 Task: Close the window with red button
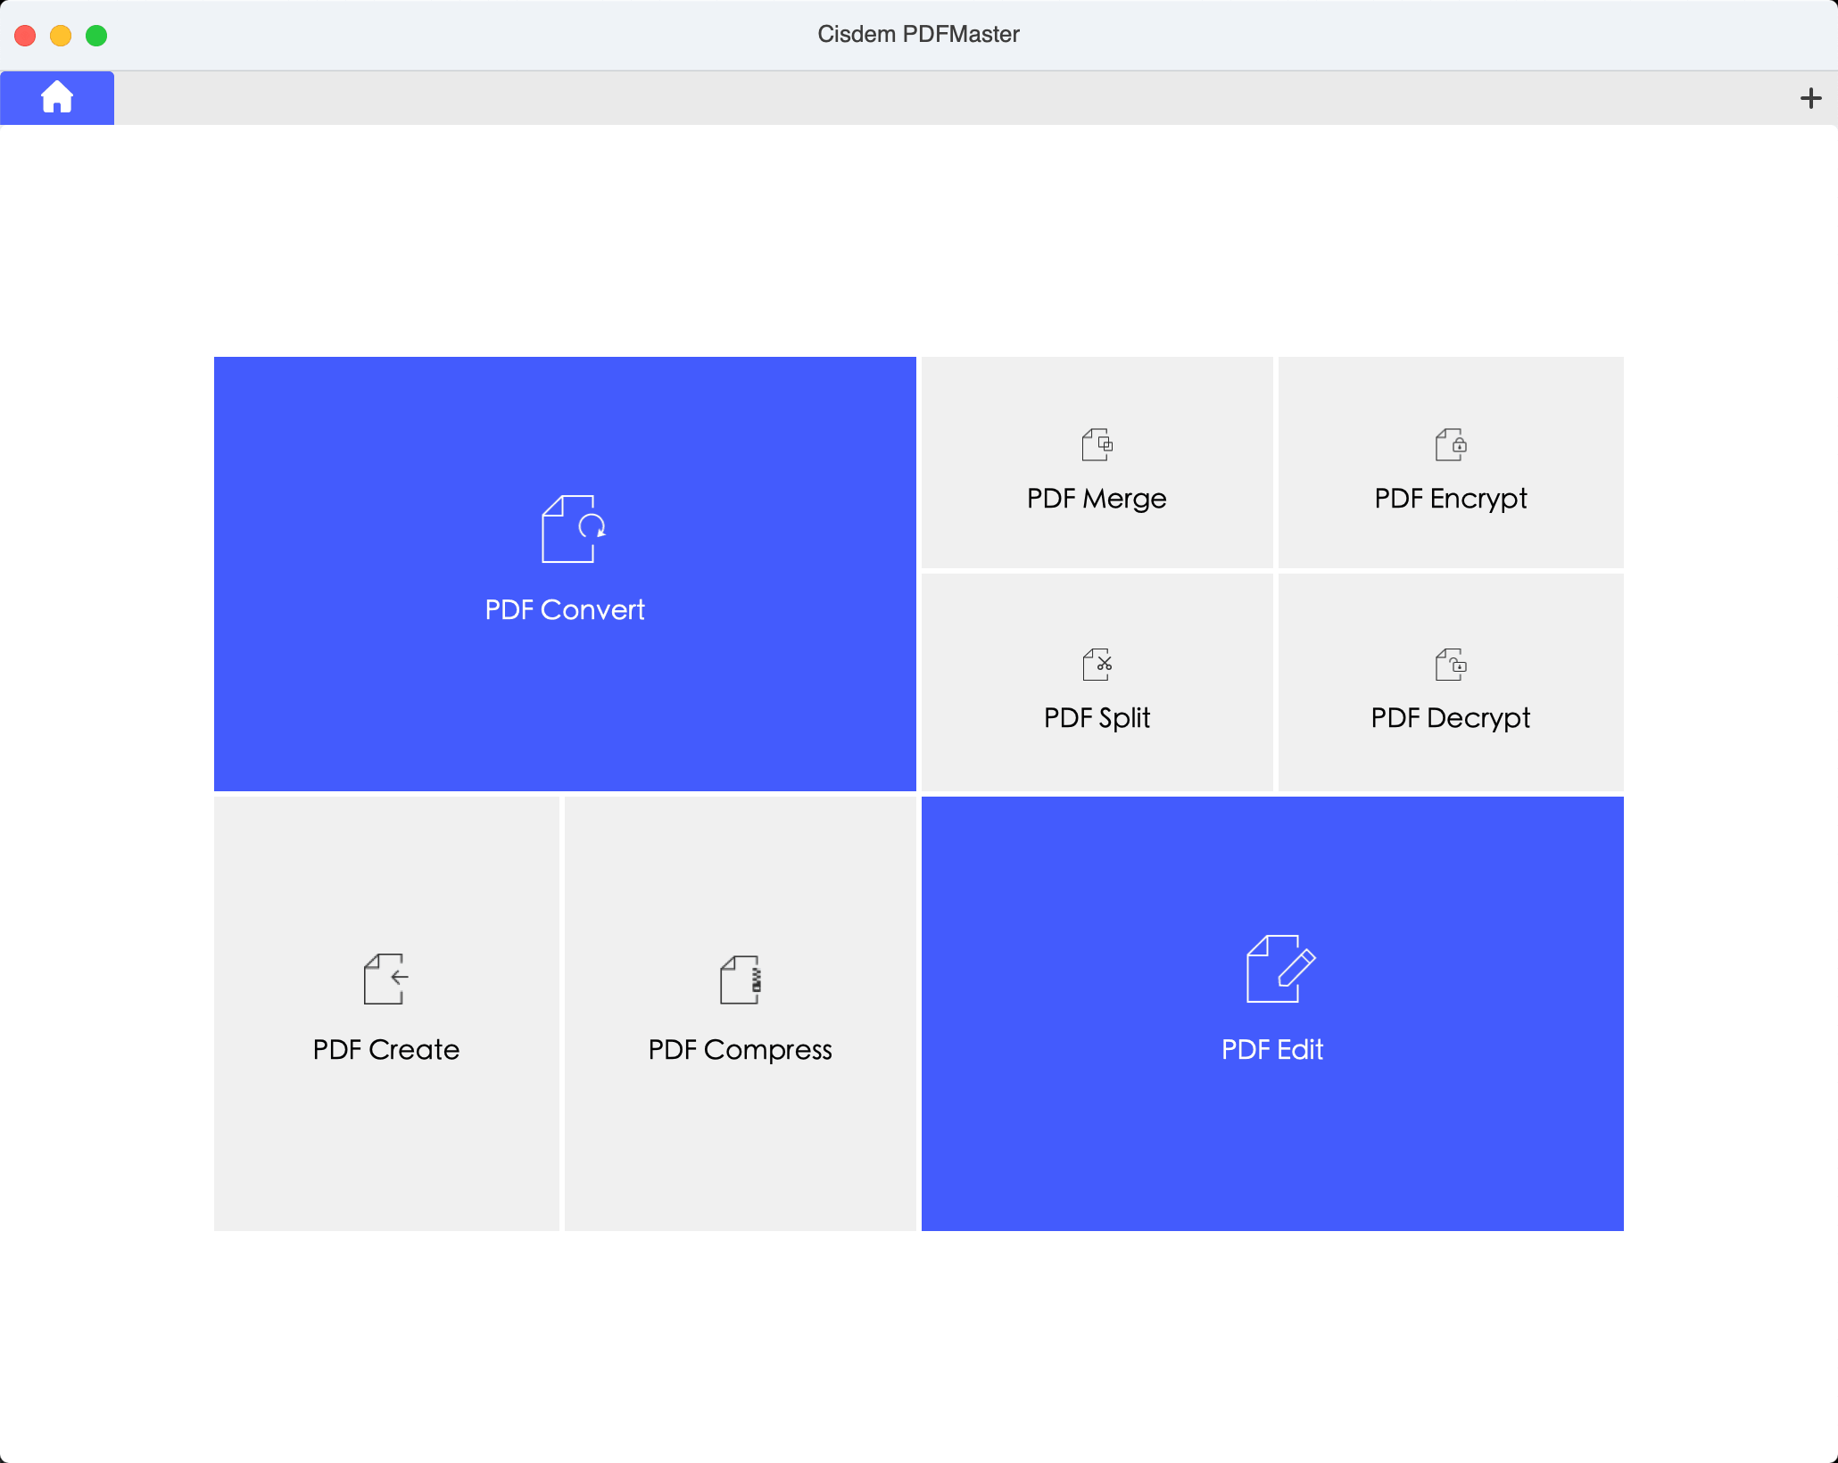click(25, 36)
